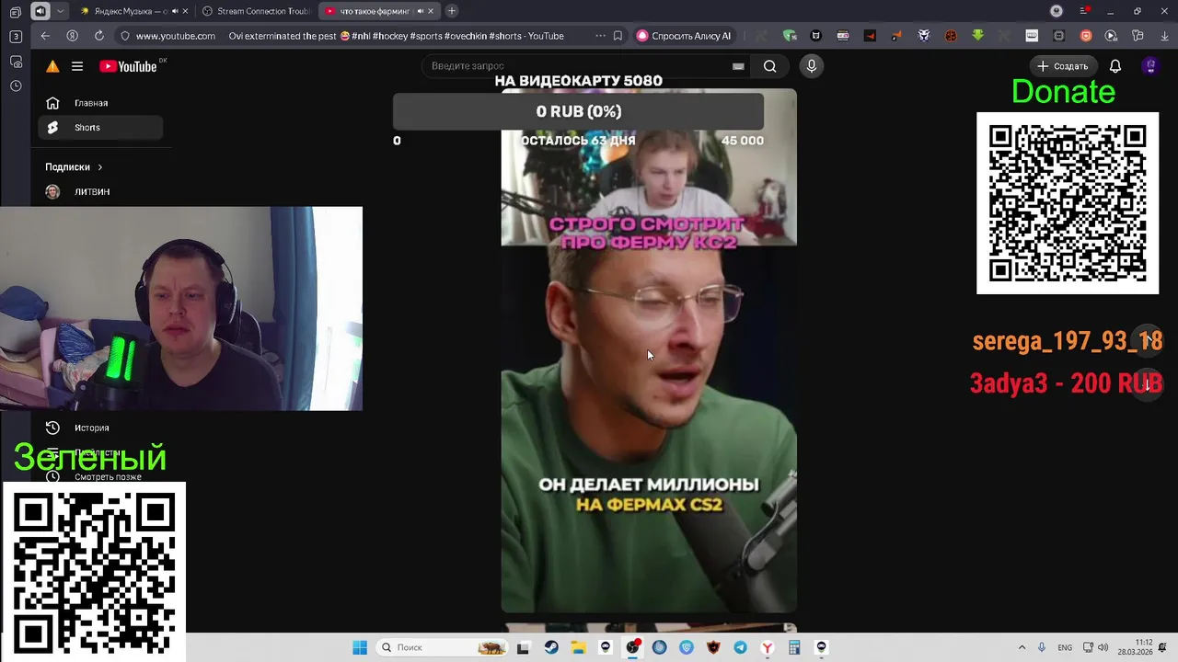Screen dimensions: 1178x662
Task: Click the browser profile avatar in title bar
Action: [1057, 11]
